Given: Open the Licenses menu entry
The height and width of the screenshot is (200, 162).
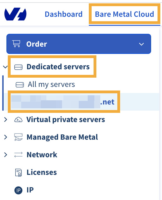Looking at the screenshot, I should point(42,172).
